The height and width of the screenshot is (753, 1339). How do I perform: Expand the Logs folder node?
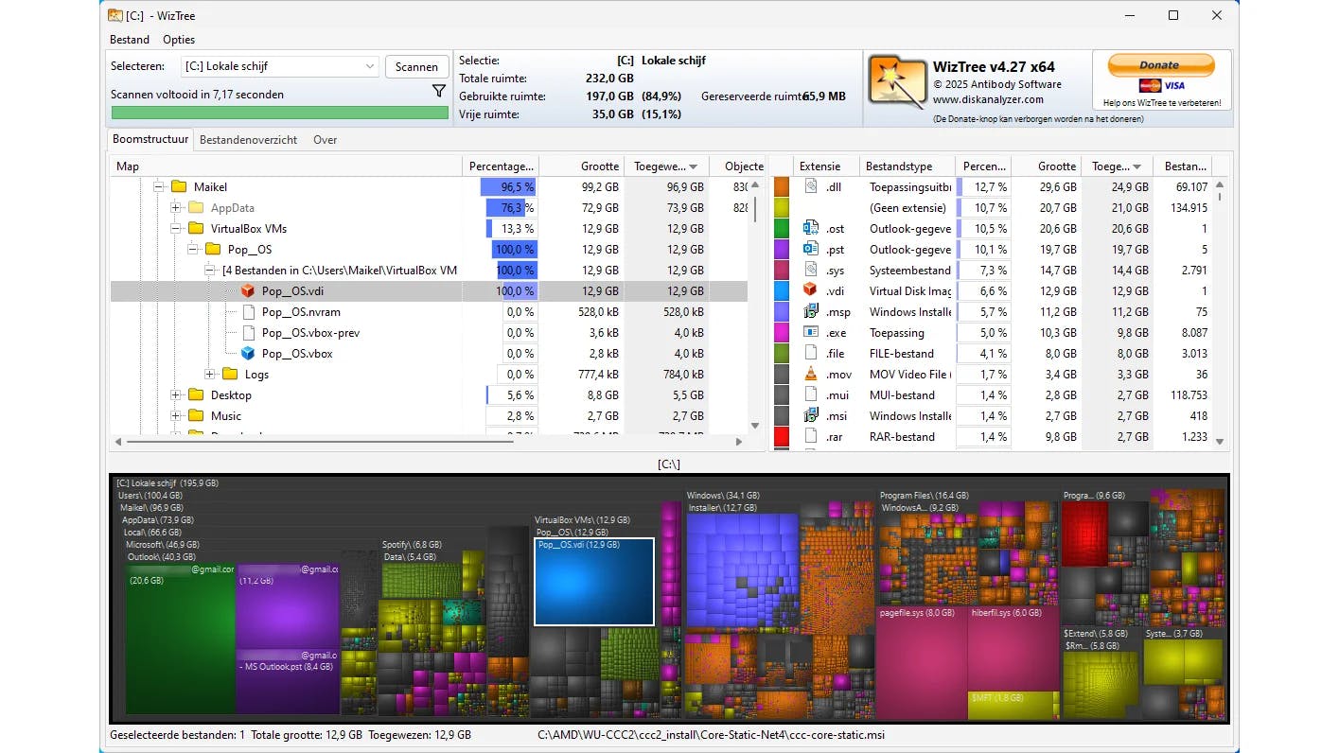tap(210, 375)
